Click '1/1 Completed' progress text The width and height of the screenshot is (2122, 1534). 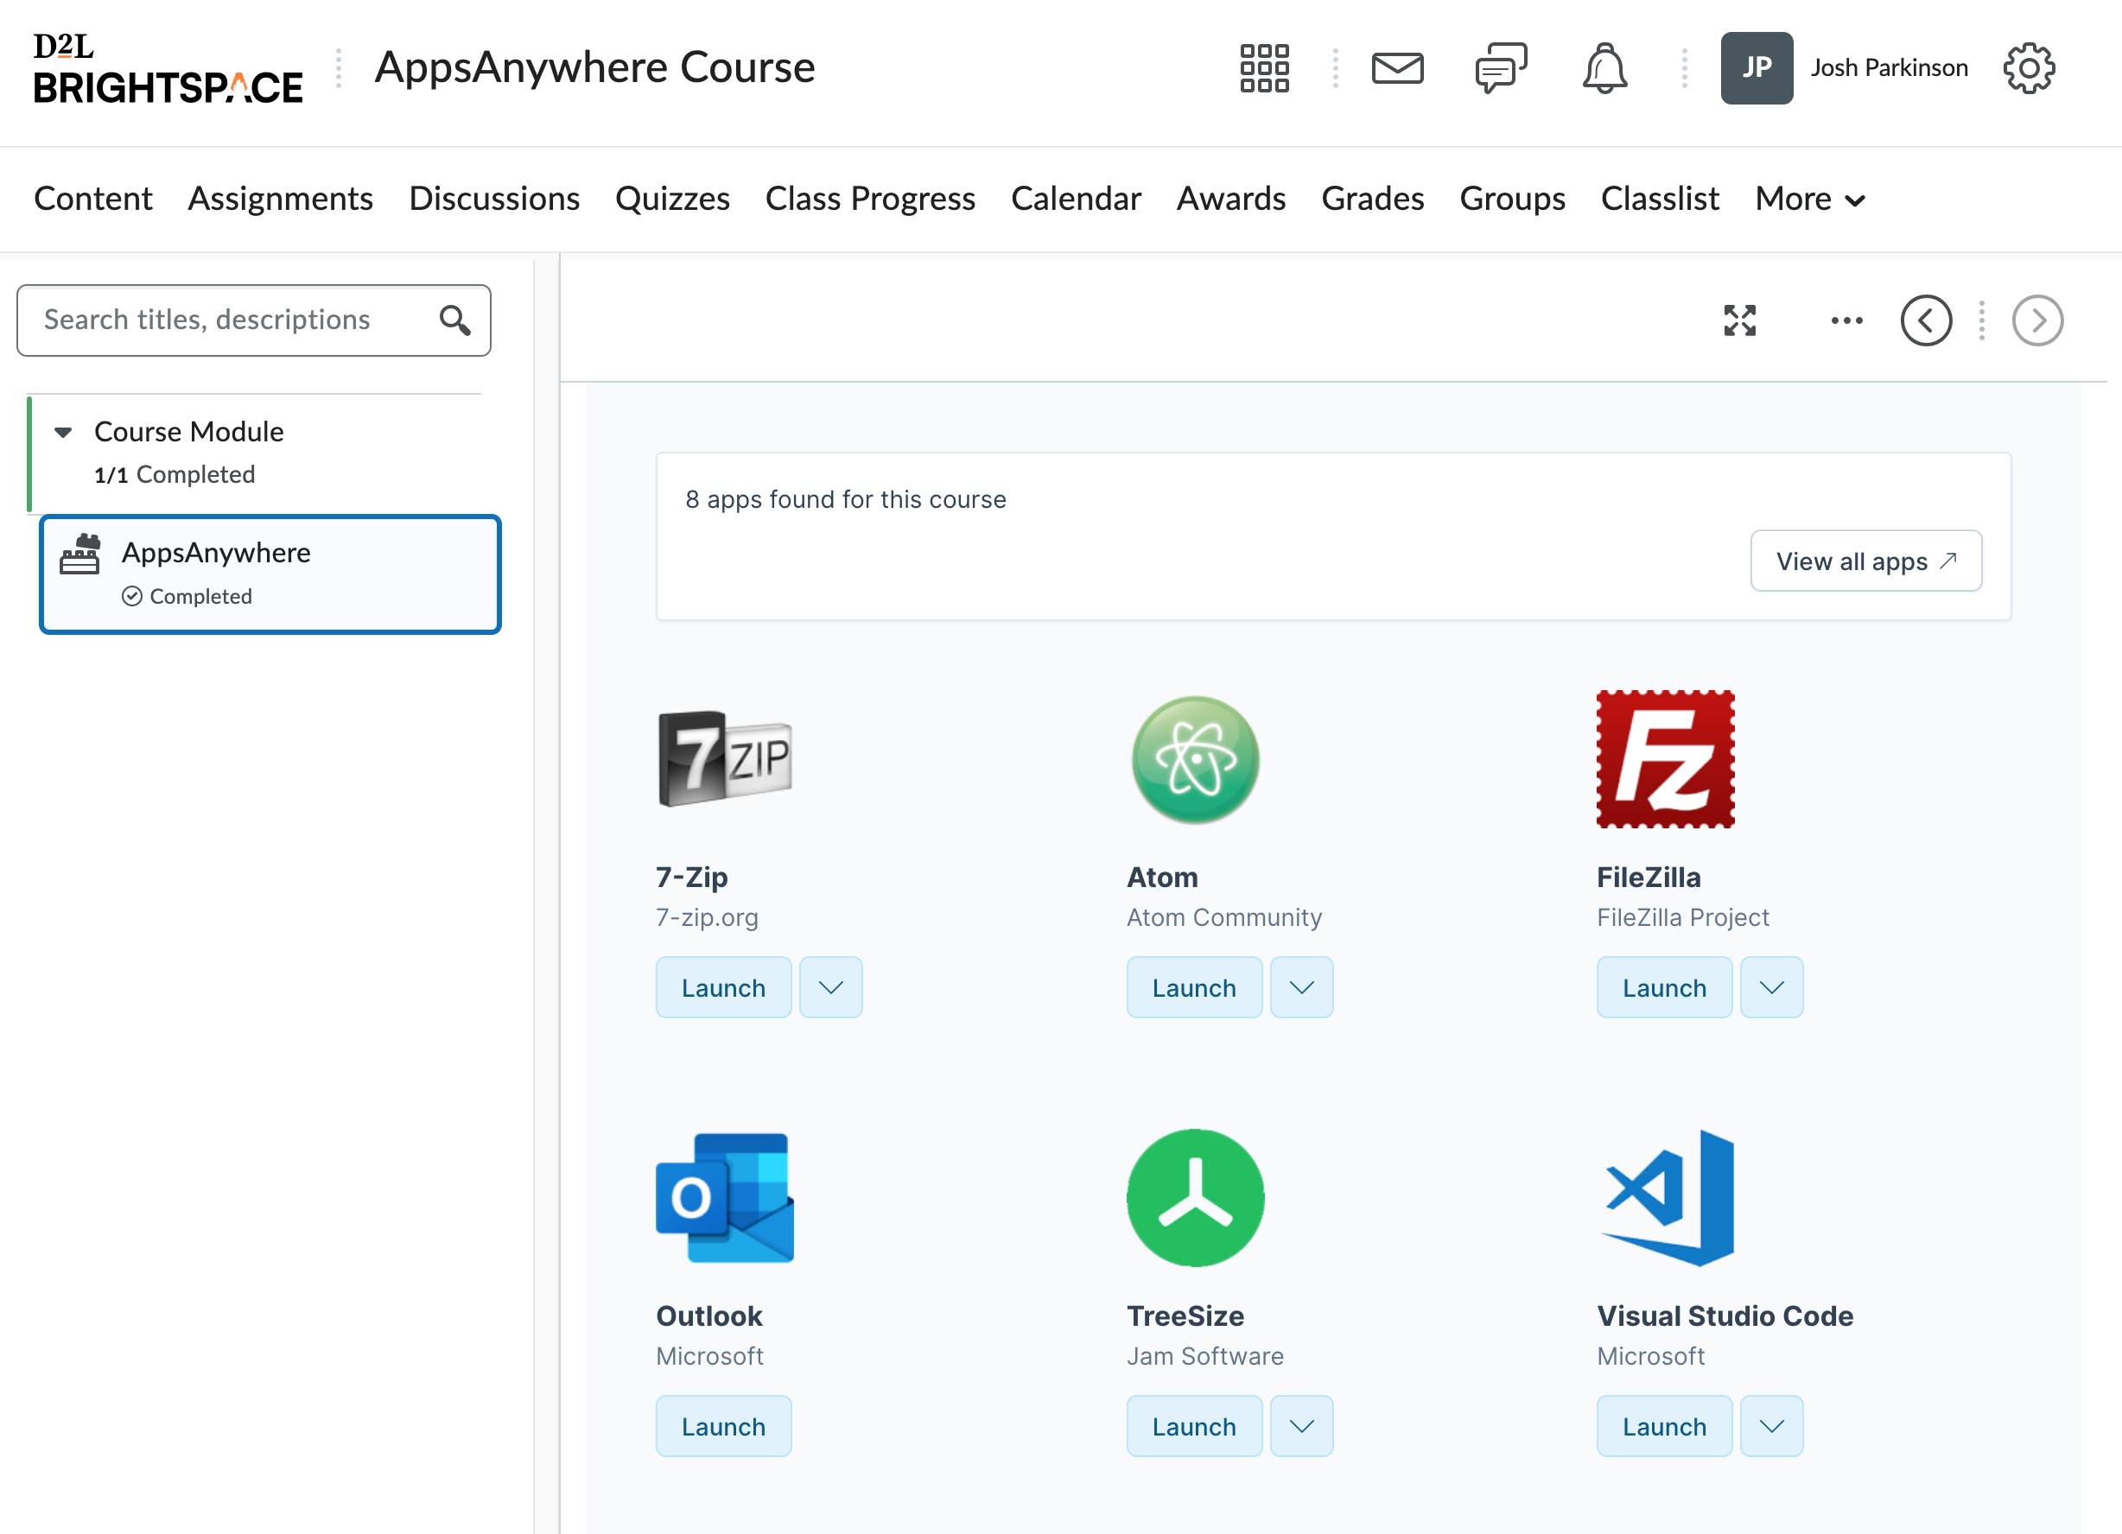[x=174, y=475]
